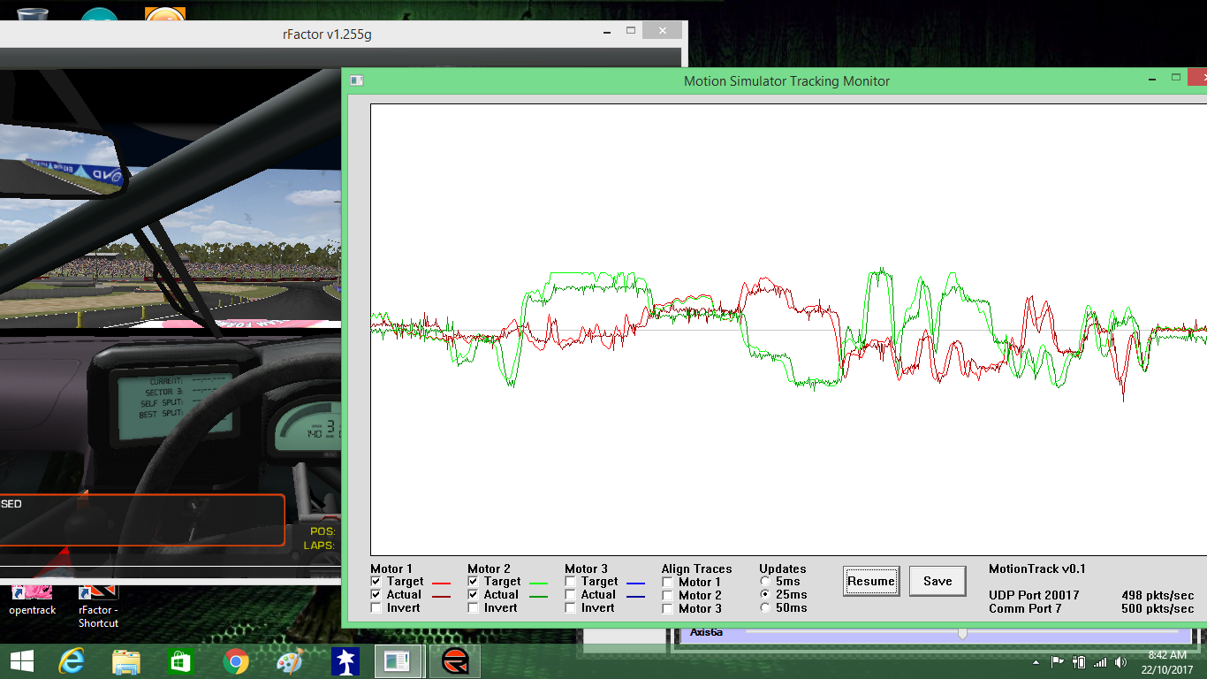Click the Axis6a slider handle behind the monitor
Screen dimensions: 1207x679
962,633
